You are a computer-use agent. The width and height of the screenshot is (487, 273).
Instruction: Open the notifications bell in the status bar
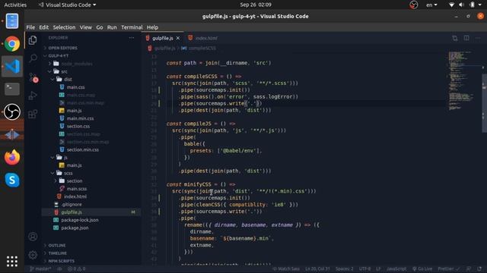[479, 268]
